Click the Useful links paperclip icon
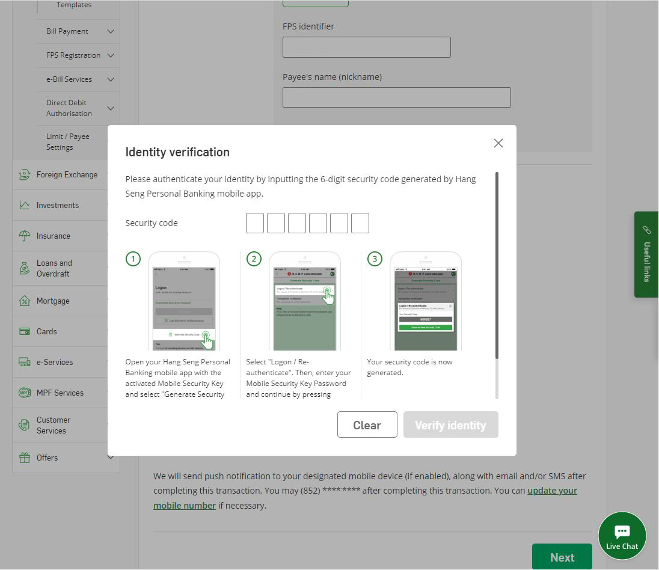 (x=646, y=230)
